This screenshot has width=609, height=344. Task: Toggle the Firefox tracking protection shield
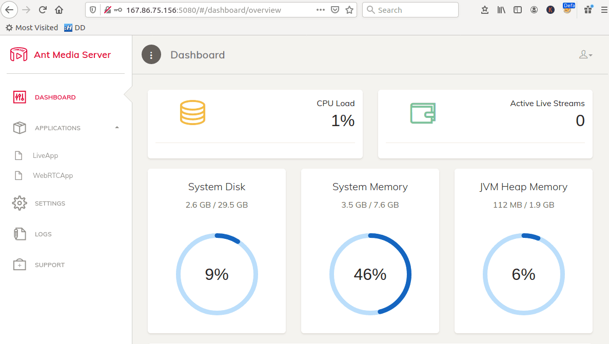pyautogui.click(x=93, y=9)
